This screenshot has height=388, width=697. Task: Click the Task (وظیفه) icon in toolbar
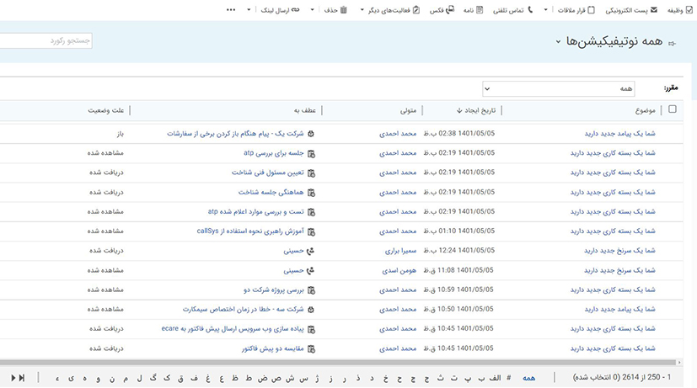coord(689,10)
